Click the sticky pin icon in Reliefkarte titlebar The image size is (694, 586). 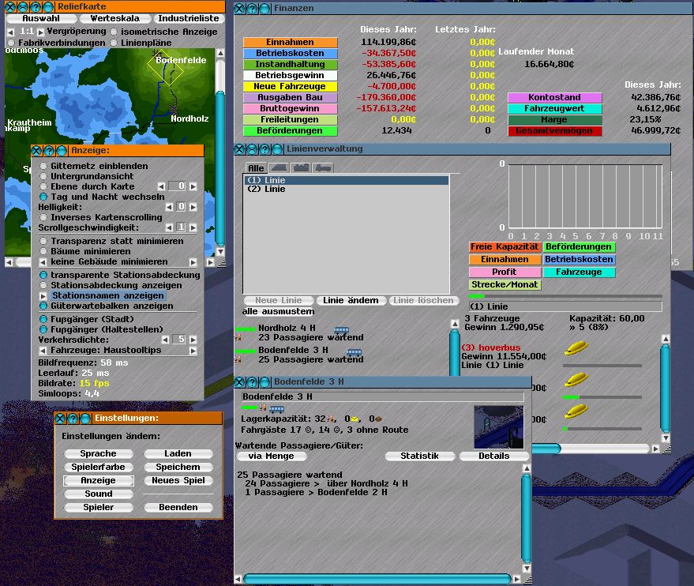[36, 7]
